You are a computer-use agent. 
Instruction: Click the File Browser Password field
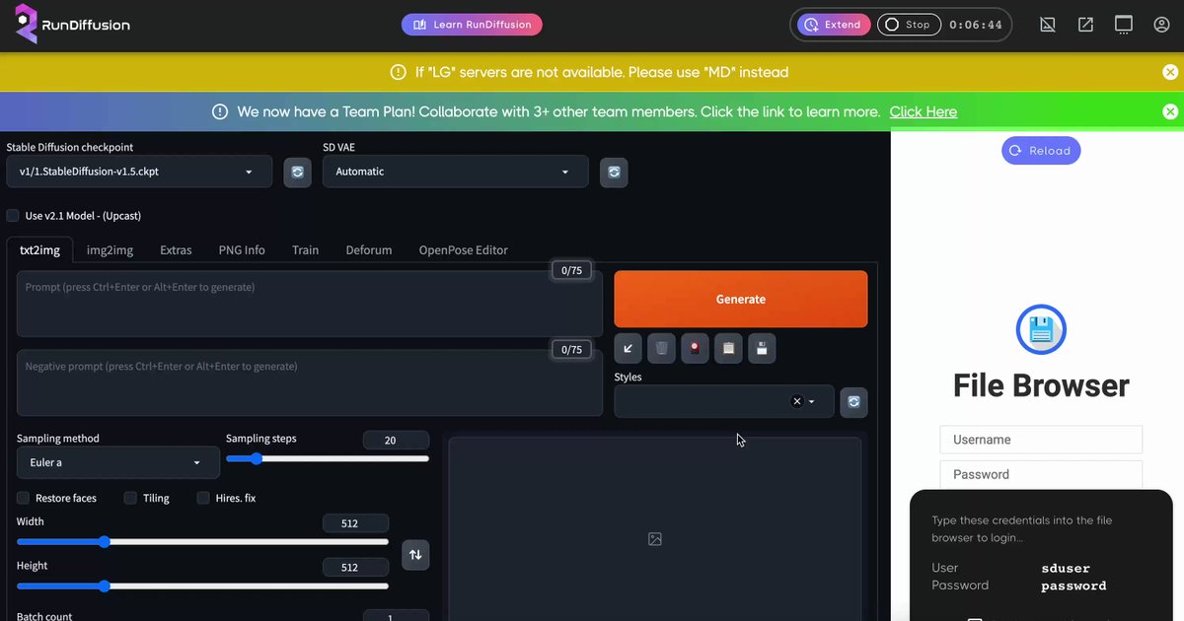[x=1041, y=474]
